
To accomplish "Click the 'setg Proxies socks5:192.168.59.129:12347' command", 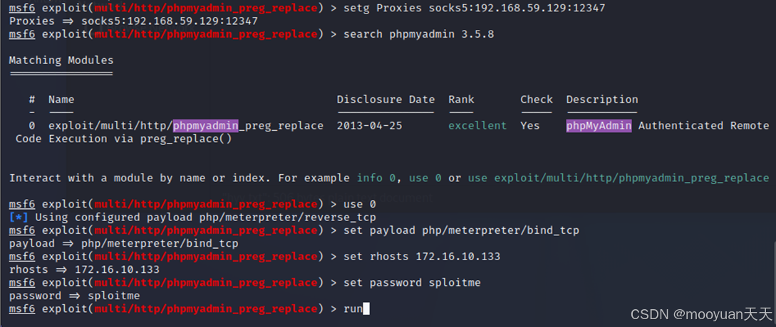I will 474,8.
